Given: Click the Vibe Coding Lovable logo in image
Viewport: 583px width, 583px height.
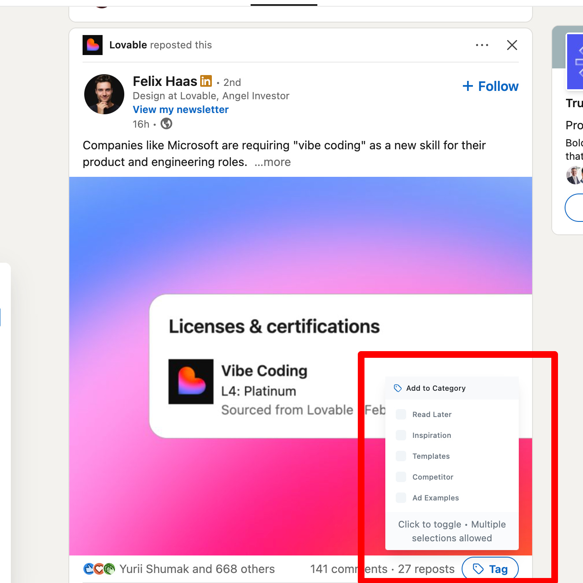Looking at the screenshot, I should 191,382.
